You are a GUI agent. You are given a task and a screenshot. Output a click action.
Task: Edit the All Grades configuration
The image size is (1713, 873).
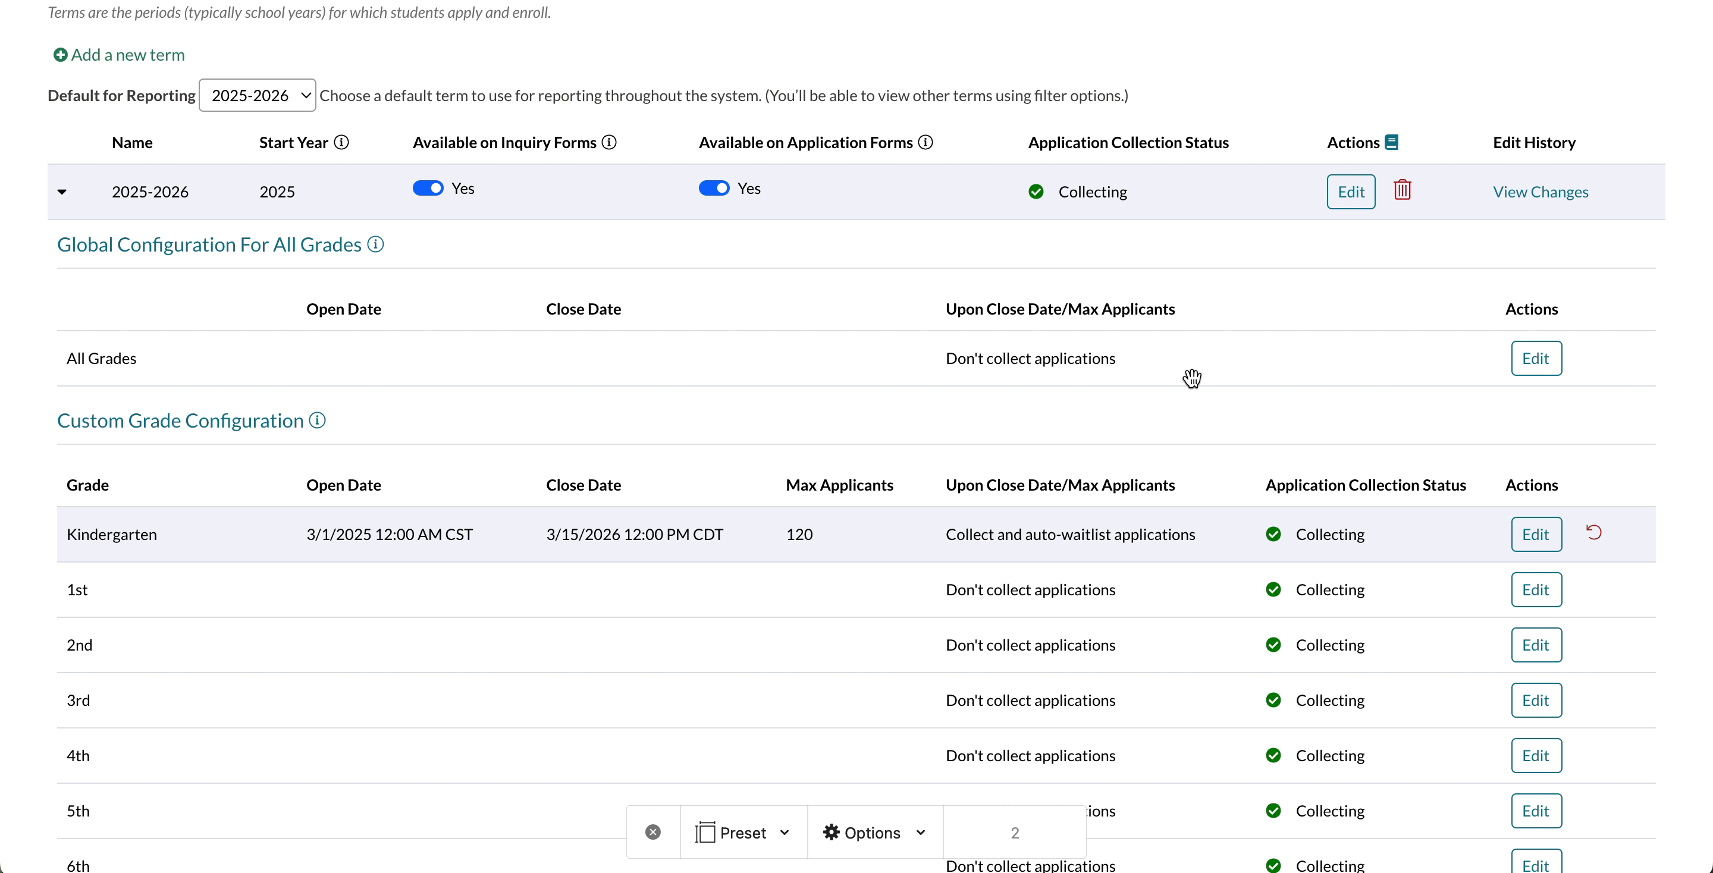pos(1535,359)
